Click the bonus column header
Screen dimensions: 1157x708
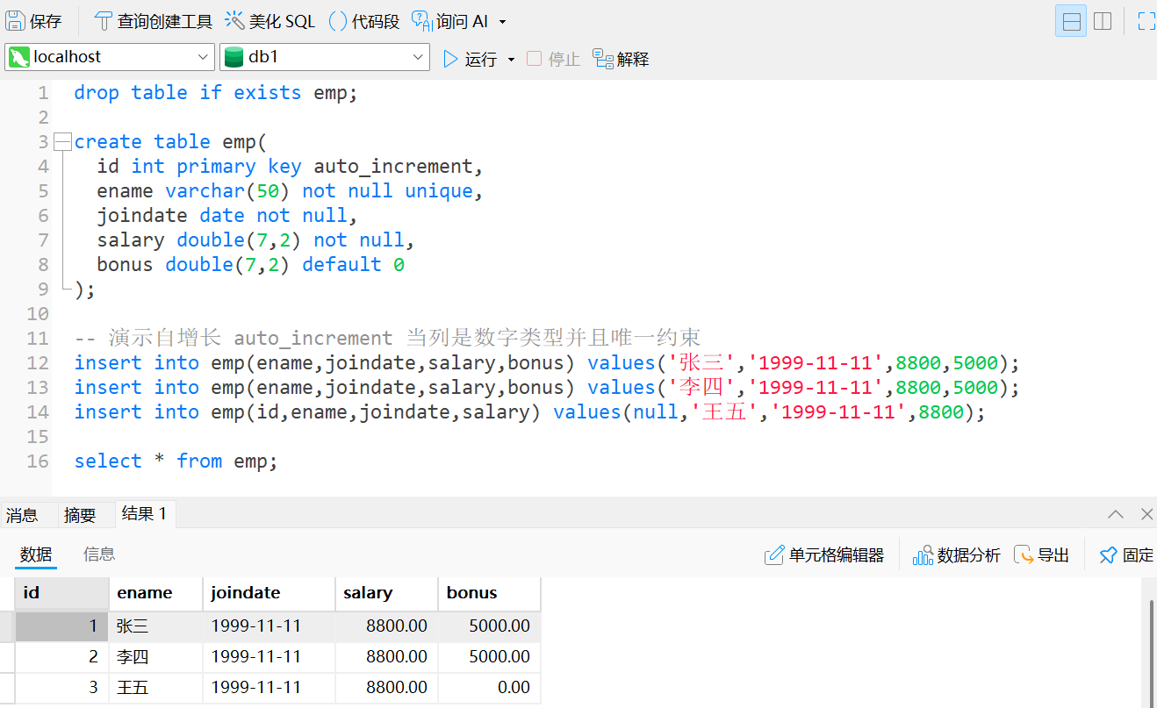tap(490, 593)
